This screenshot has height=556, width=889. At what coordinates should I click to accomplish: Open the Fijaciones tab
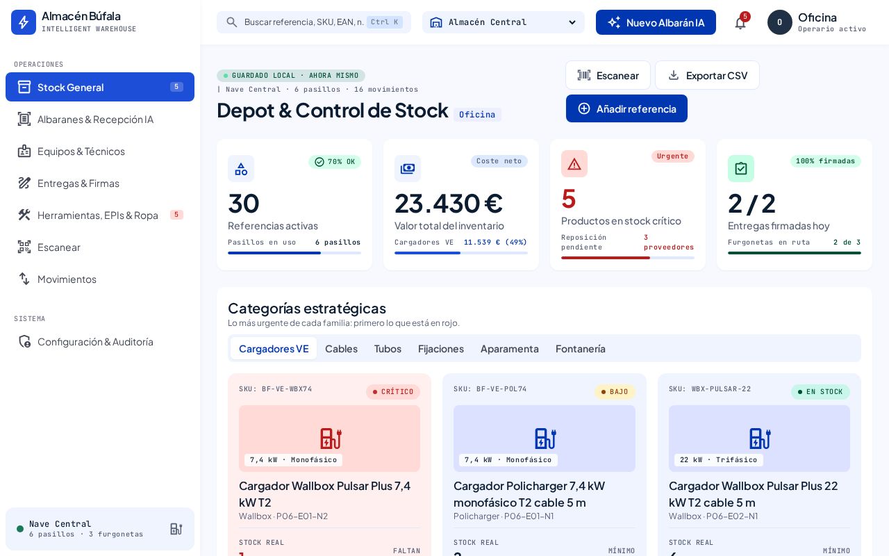click(441, 348)
